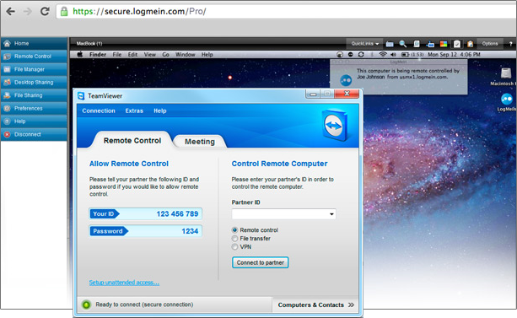Open the Apple menu
Viewport: 517px width, 318px height.
click(80, 55)
